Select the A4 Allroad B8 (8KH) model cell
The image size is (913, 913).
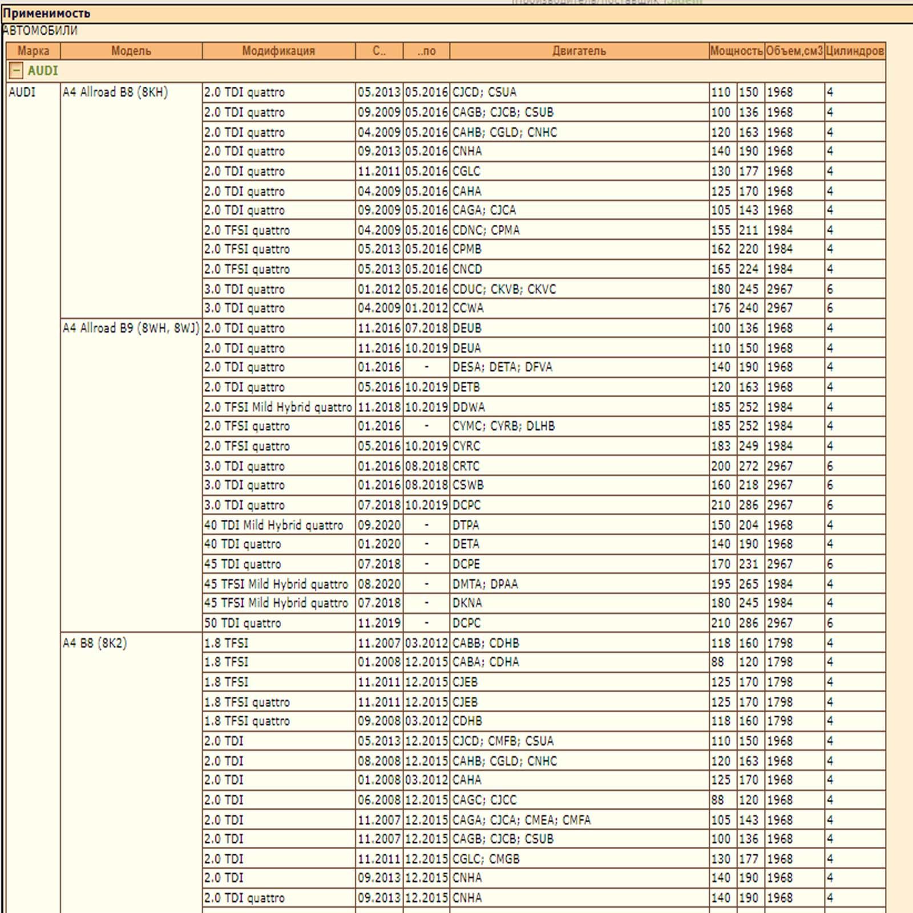pos(115,92)
